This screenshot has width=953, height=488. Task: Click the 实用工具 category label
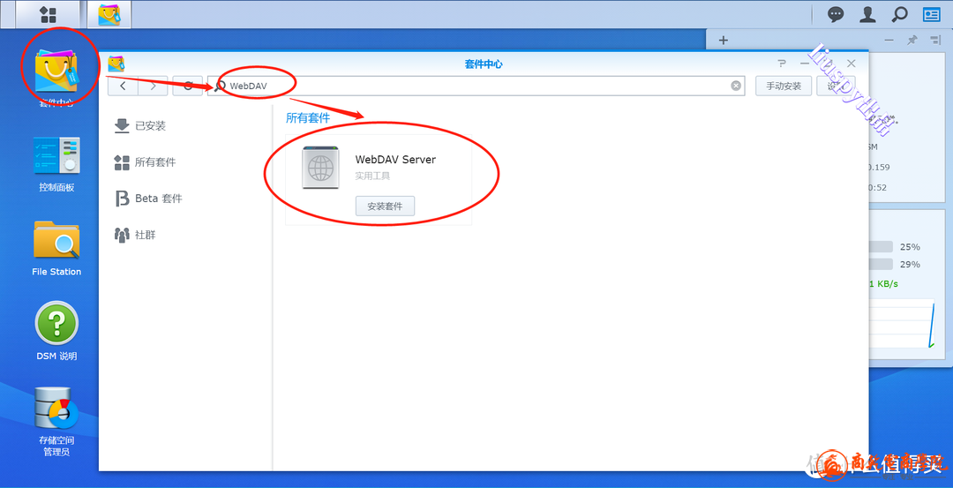[372, 176]
